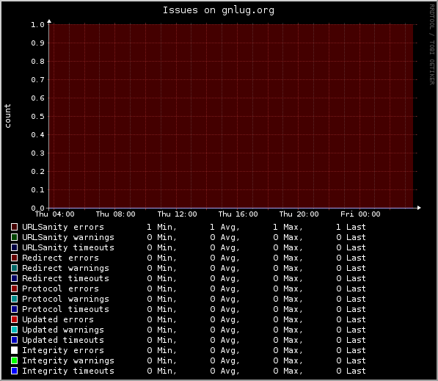Click the Updated warnings cyan swatch
The image size is (438, 381).
(x=14, y=330)
